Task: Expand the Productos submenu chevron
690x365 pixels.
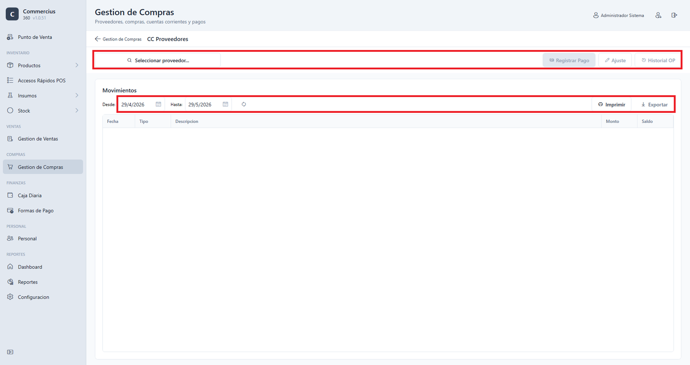Action: point(77,66)
